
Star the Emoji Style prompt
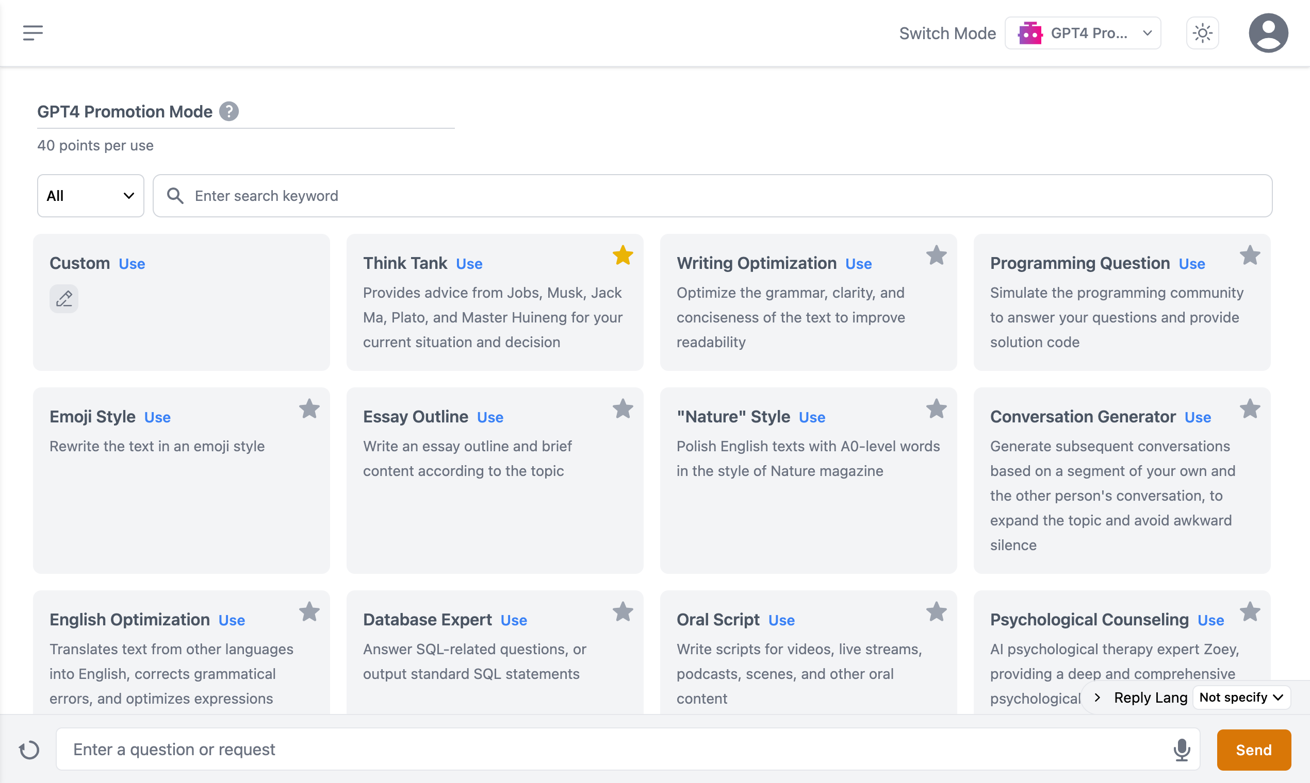pyautogui.click(x=309, y=409)
